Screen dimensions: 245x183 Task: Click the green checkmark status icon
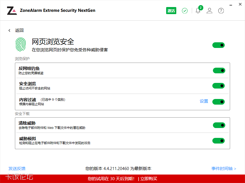point(185,11)
